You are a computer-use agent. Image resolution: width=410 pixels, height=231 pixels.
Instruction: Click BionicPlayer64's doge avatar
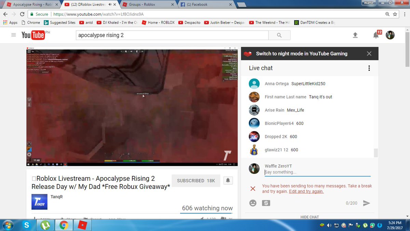254,123
